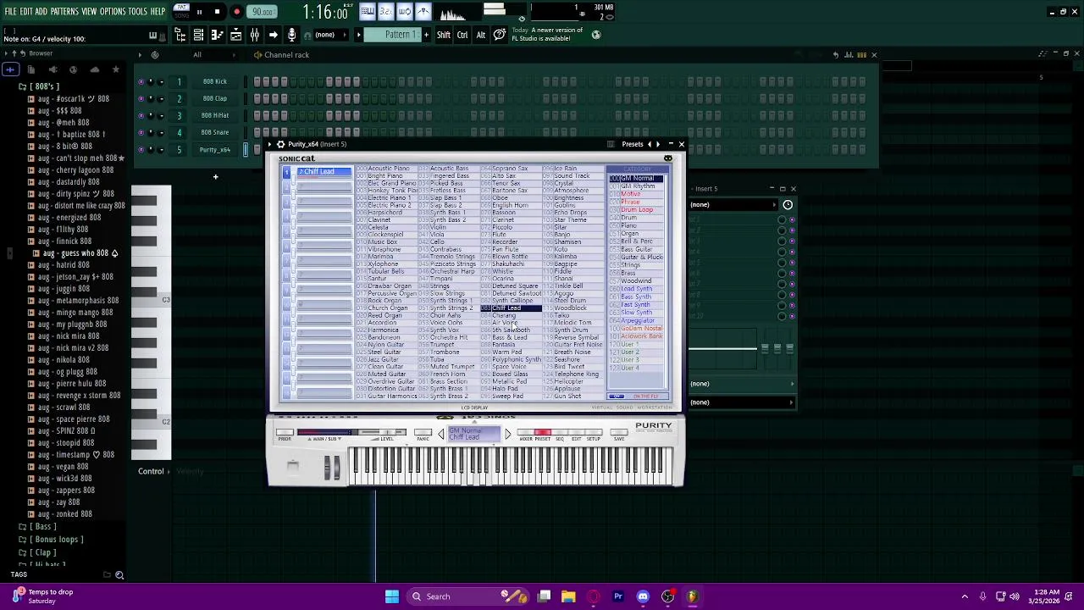This screenshot has height=610, width=1084.
Task: Select 808 Kick channel button
Action: pyautogui.click(x=215, y=81)
